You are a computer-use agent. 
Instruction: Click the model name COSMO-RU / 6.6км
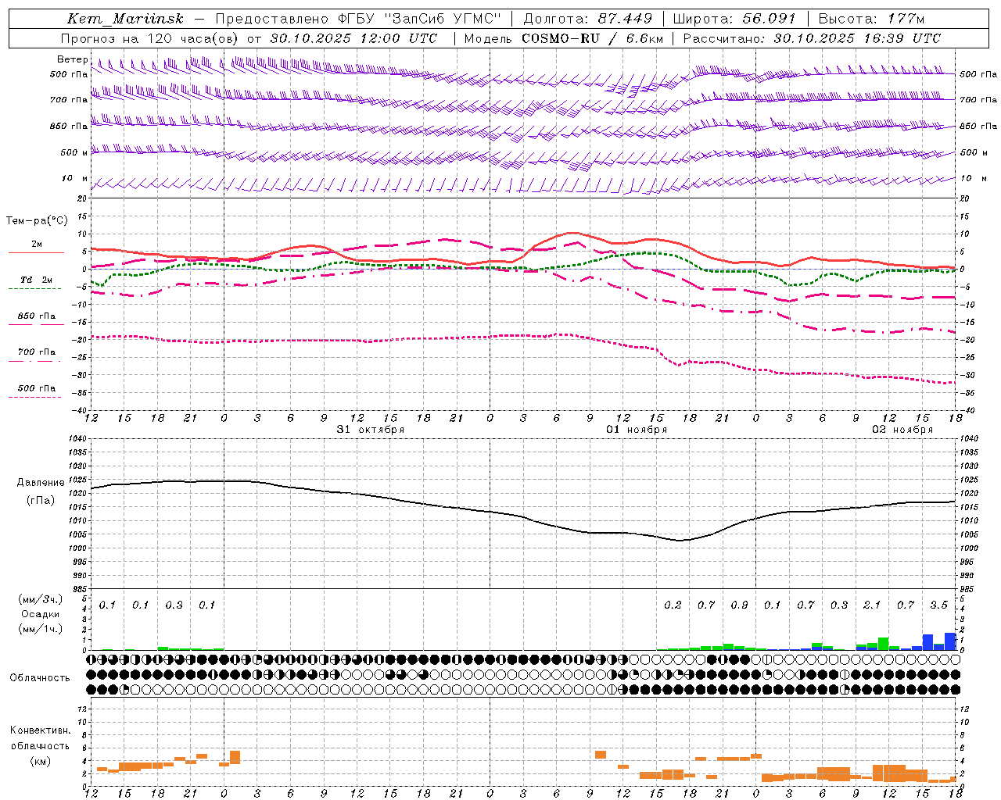click(x=593, y=38)
